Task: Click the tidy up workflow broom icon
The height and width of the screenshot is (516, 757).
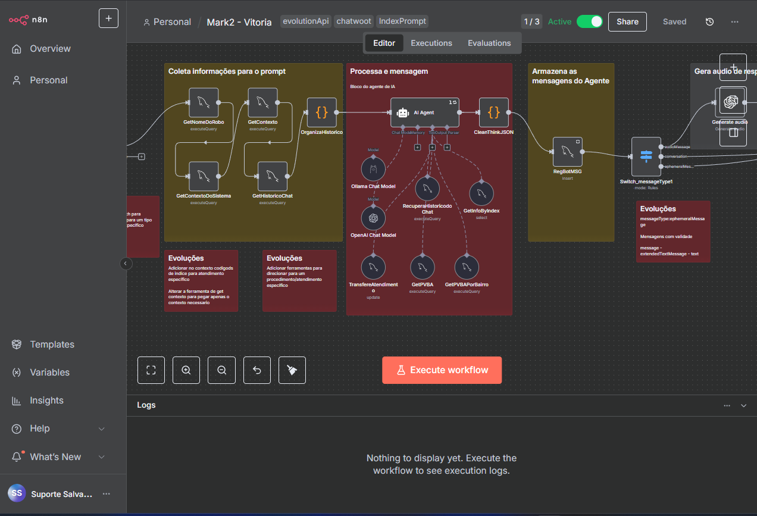Action: (x=292, y=370)
